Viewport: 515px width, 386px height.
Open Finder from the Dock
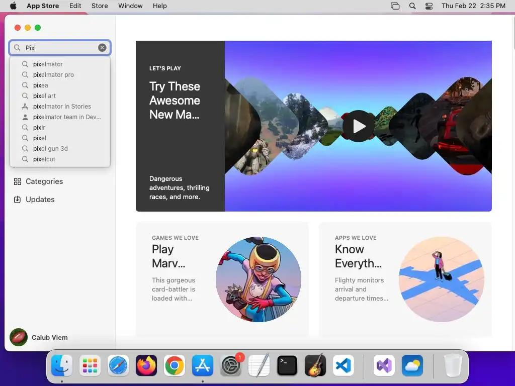pos(62,365)
